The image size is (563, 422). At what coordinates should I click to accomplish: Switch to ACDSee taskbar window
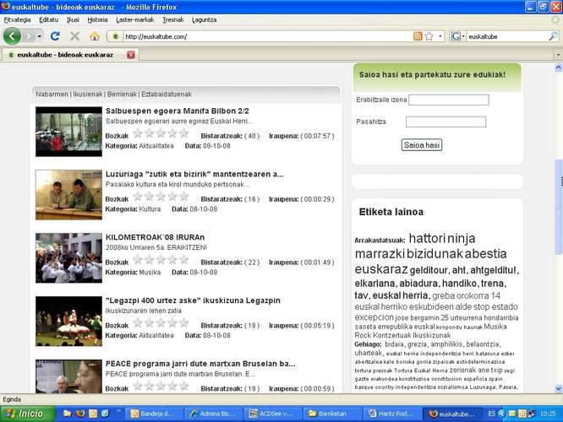point(272,414)
